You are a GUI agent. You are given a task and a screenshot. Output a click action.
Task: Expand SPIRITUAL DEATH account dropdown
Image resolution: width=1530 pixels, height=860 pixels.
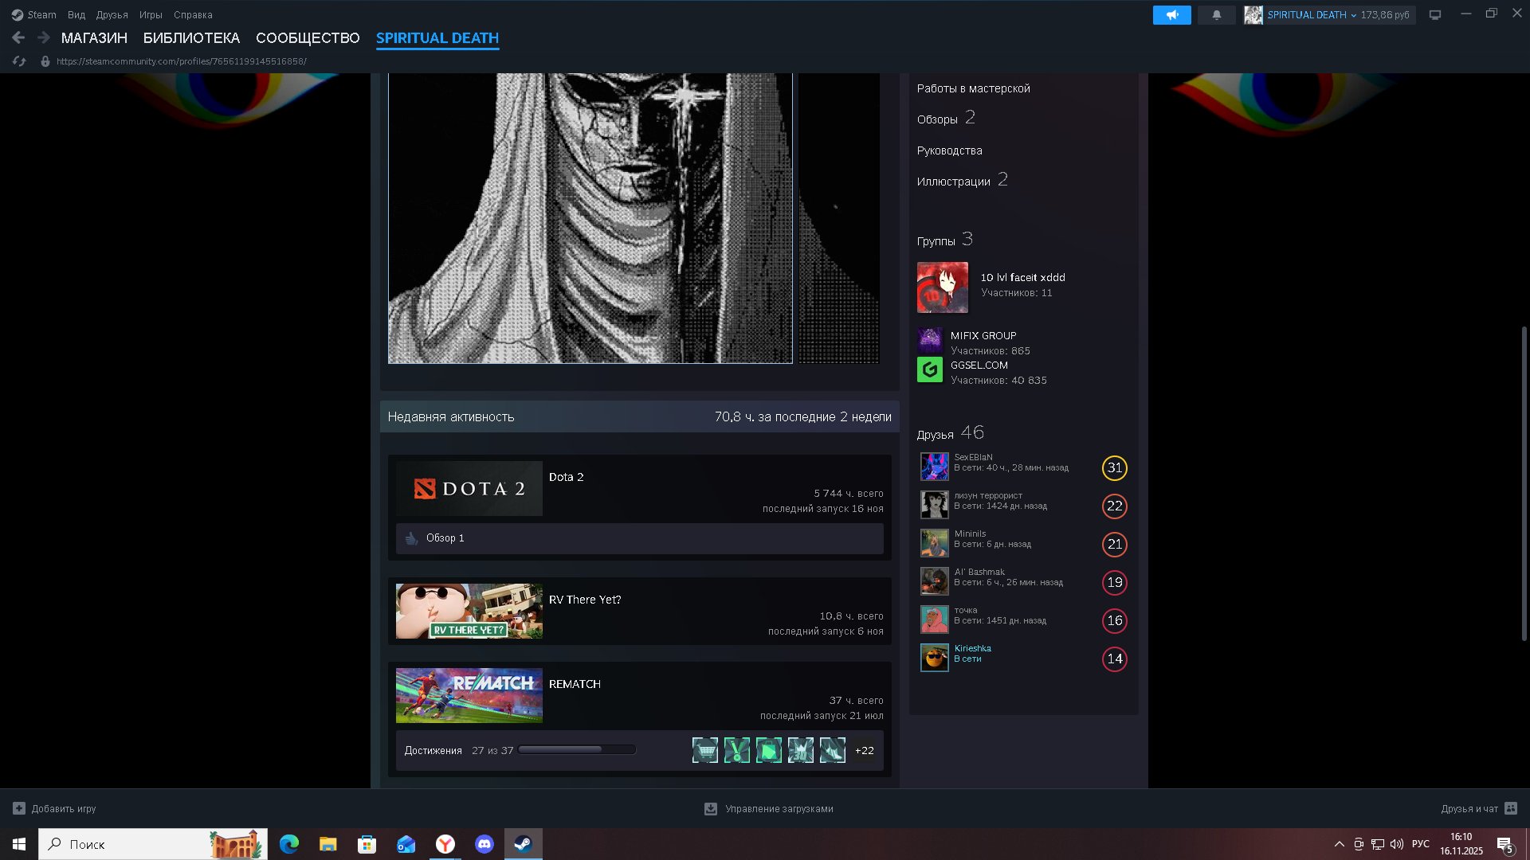point(1352,15)
